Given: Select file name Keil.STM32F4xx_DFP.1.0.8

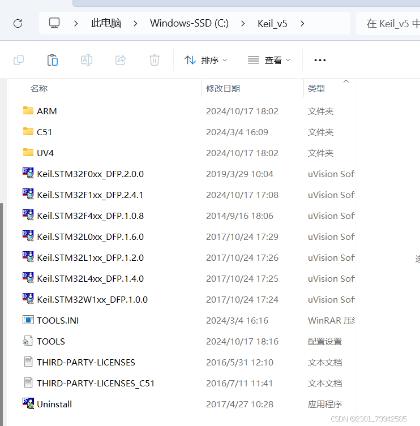Looking at the screenshot, I should click(x=90, y=216).
